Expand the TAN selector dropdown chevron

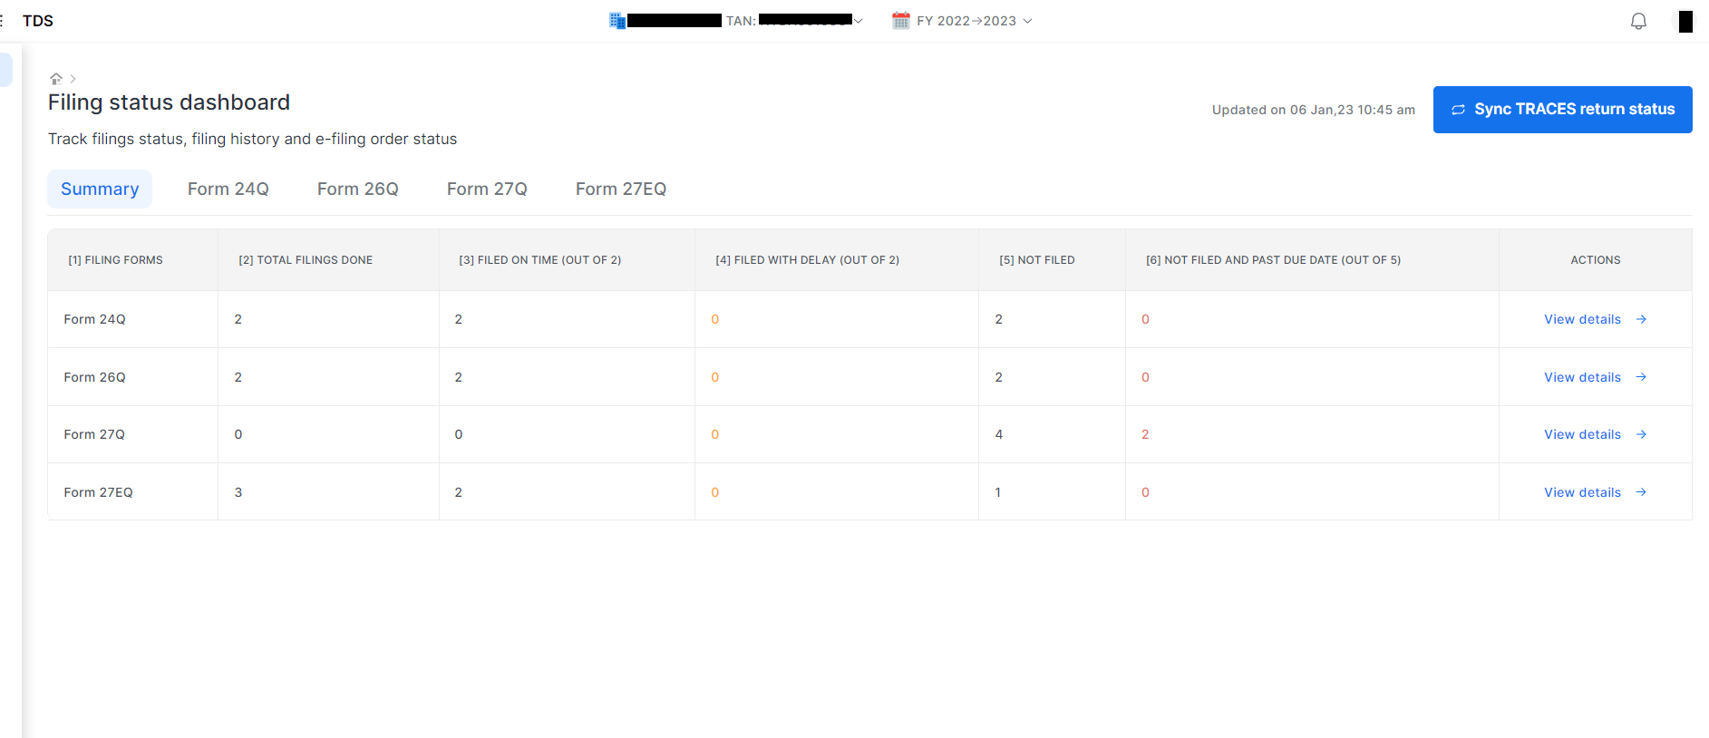click(858, 21)
